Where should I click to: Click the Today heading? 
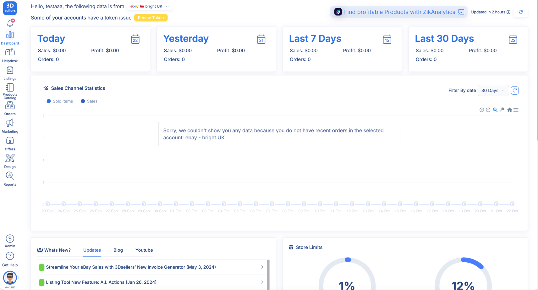pos(51,38)
